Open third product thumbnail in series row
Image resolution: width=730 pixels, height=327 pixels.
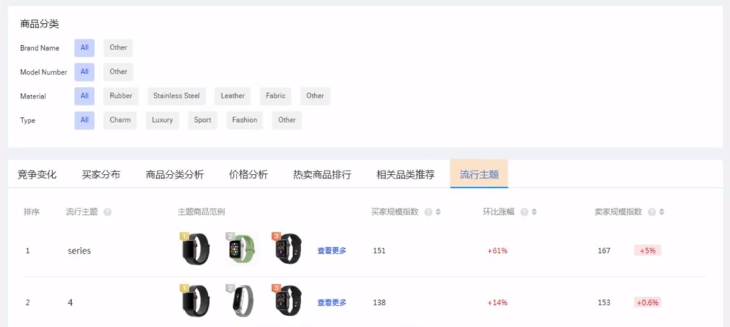pyautogui.click(x=287, y=249)
